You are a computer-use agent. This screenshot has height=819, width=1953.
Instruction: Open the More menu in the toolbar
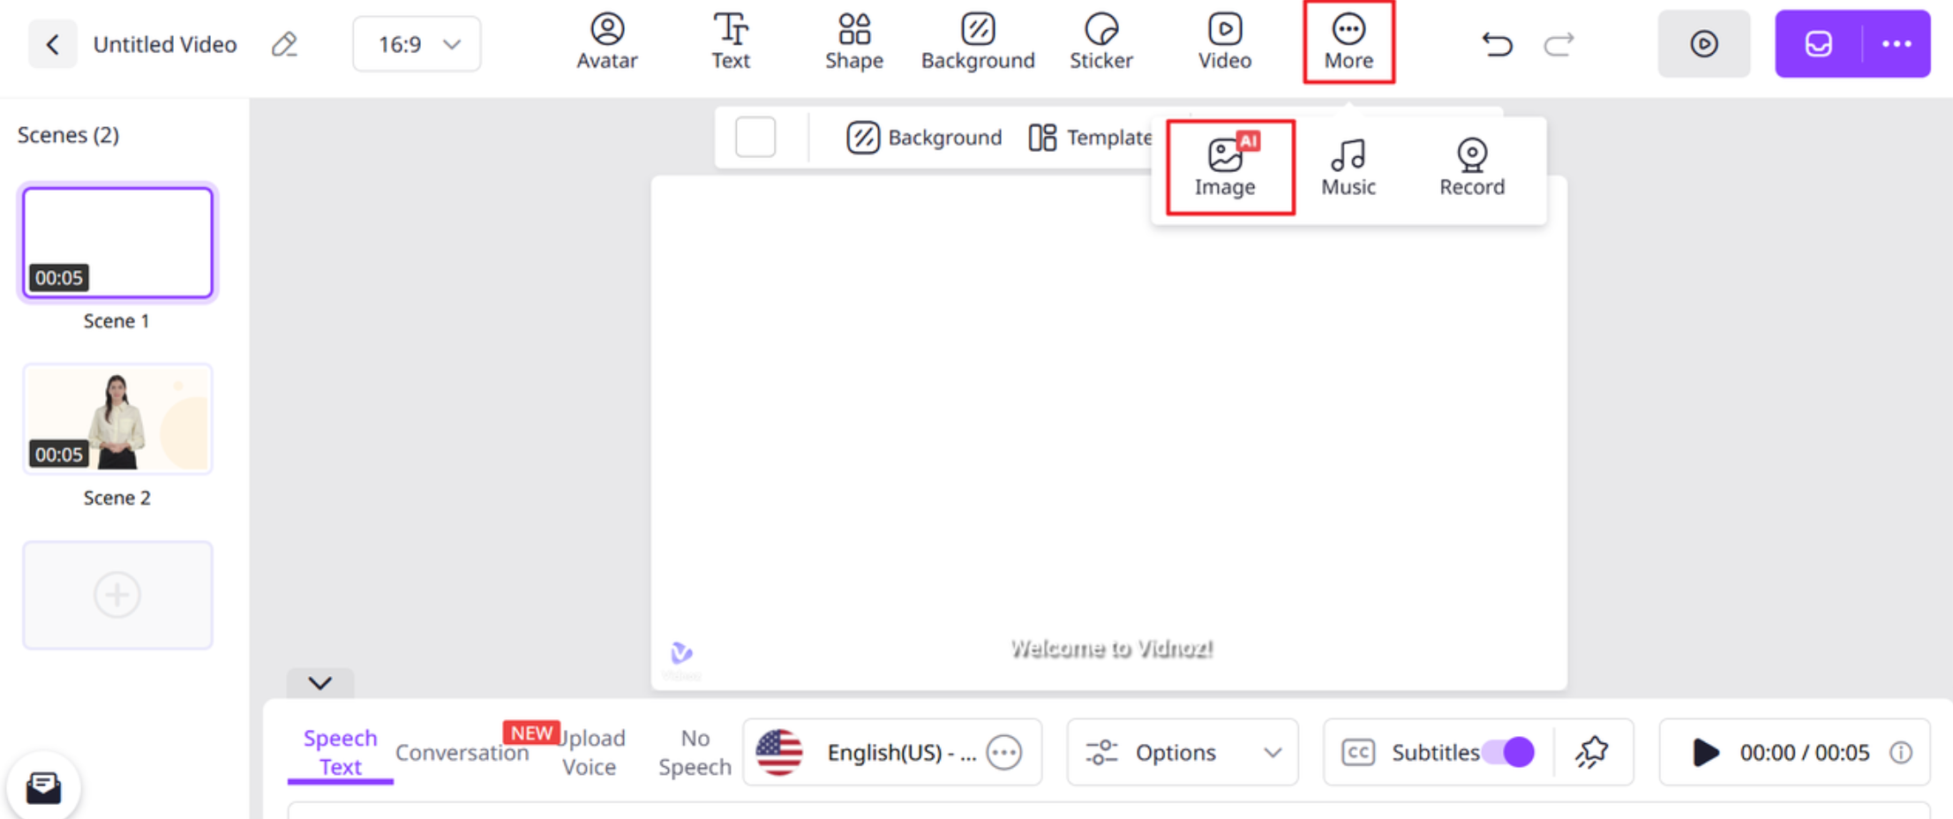pos(1348,41)
